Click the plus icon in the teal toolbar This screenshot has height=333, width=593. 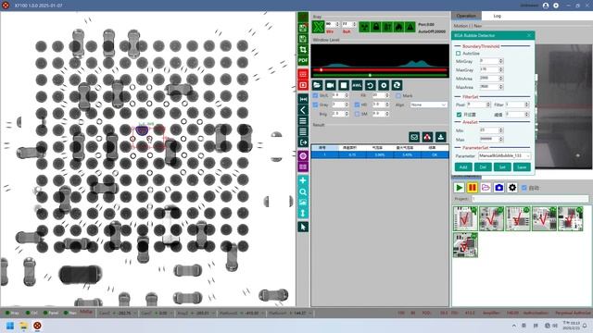303,181
